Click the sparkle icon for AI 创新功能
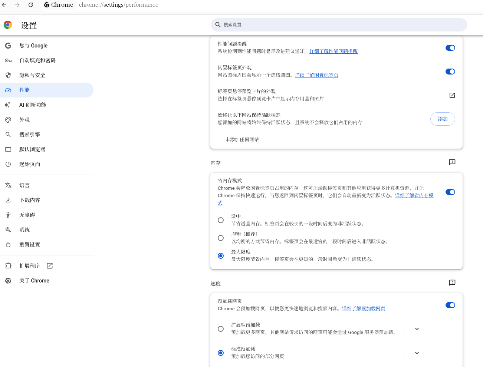 point(8,105)
